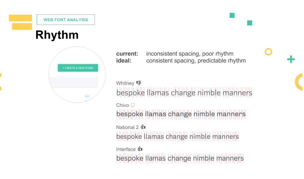
Task: Click the thumbs-down icon next to Whitney
Action: pos(139,83)
